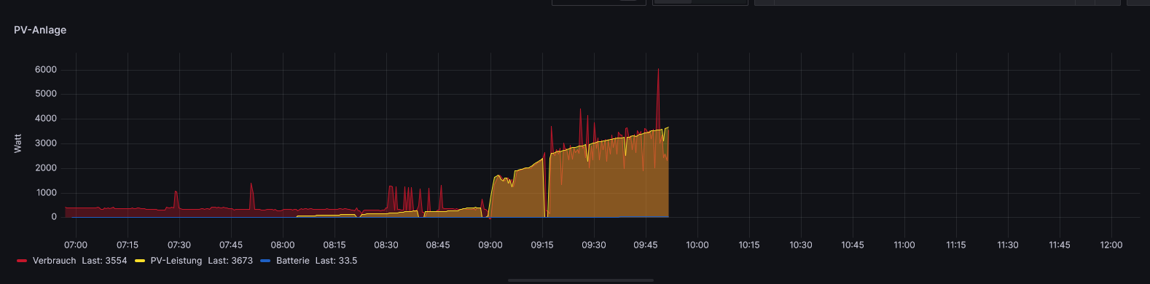Viewport: 1150px width, 284px height.
Task: Click the Verbrauch spike near 07:30
Action: [176, 193]
